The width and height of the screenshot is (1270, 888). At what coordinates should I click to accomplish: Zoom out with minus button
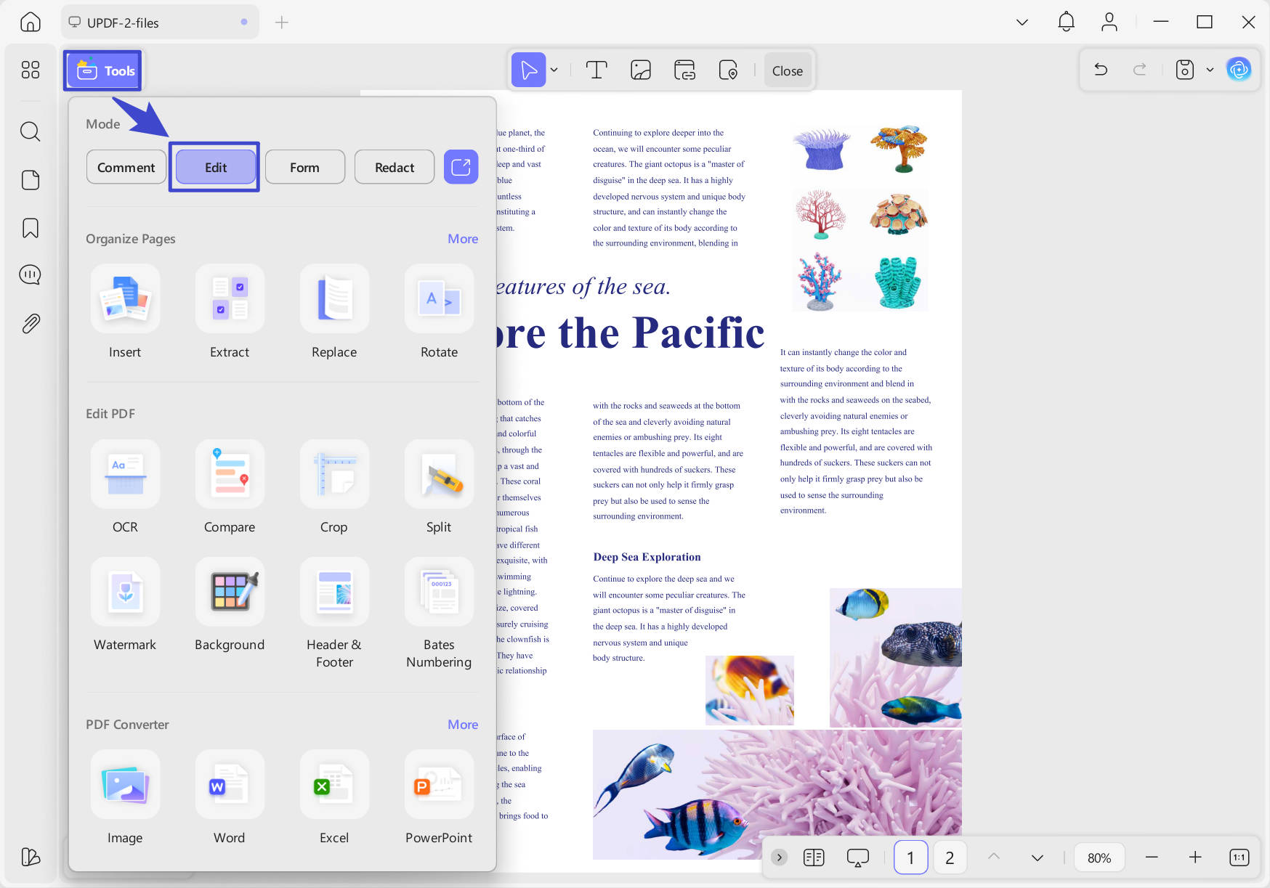(x=1152, y=858)
